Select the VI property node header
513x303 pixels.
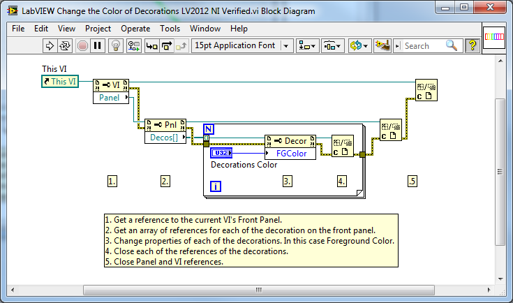click(111, 85)
